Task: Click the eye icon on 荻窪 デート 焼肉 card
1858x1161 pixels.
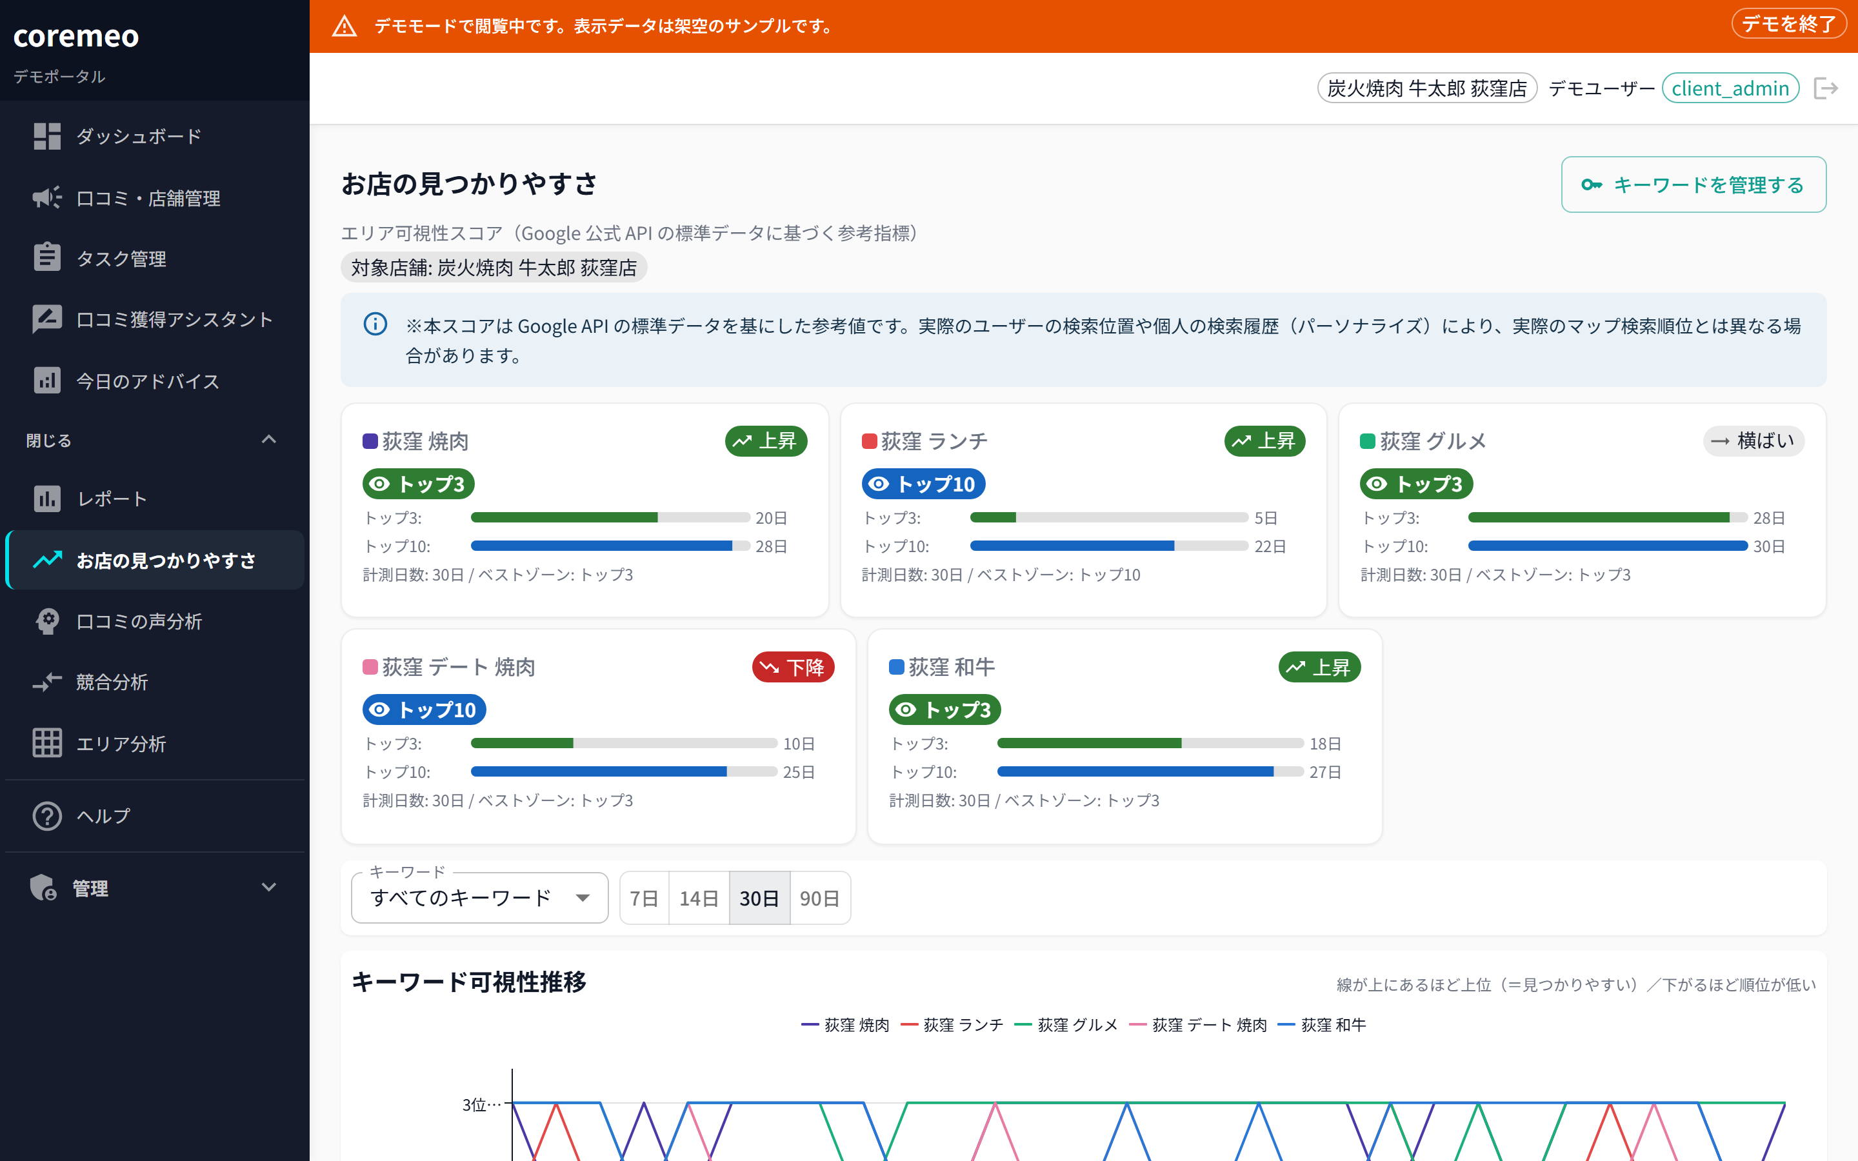Action: coord(379,709)
